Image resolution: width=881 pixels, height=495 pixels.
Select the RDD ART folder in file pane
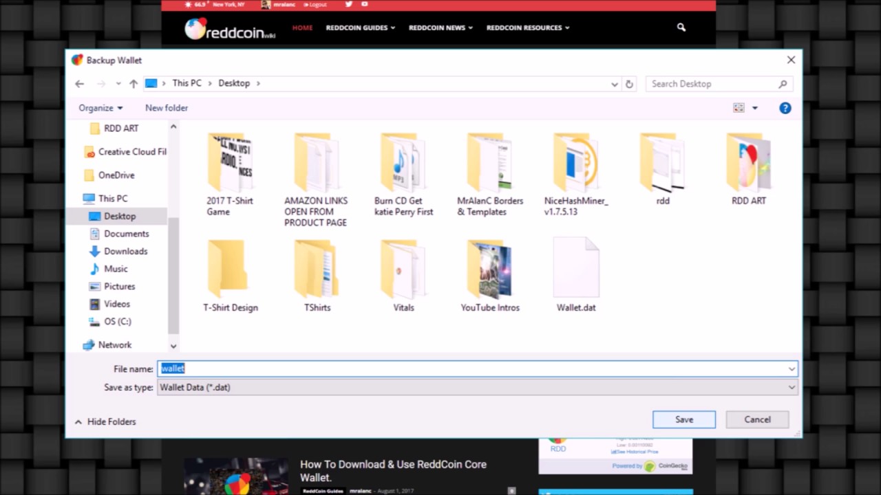click(749, 169)
